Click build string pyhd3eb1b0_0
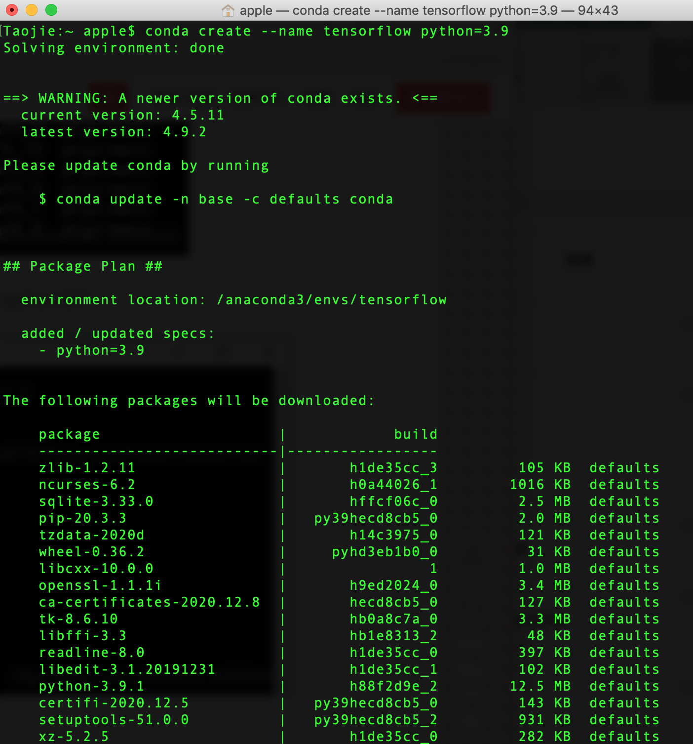This screenshot has width=693, height=744. pos(385,552)
